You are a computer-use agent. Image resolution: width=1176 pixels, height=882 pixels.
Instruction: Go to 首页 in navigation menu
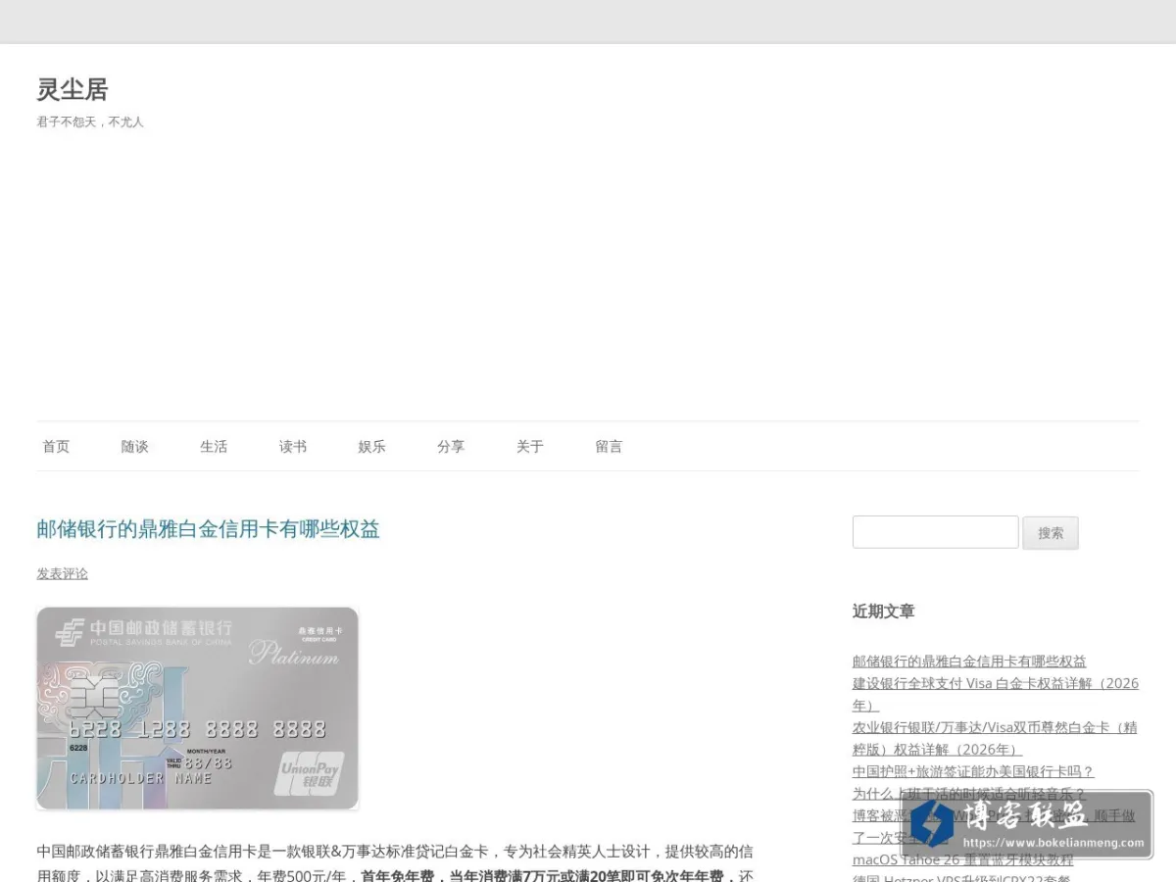[x=56, y=446]
